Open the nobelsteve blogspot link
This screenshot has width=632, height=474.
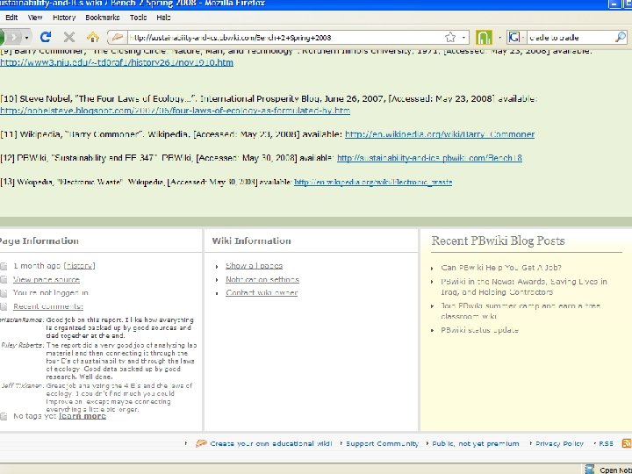(x=175, y=111)
